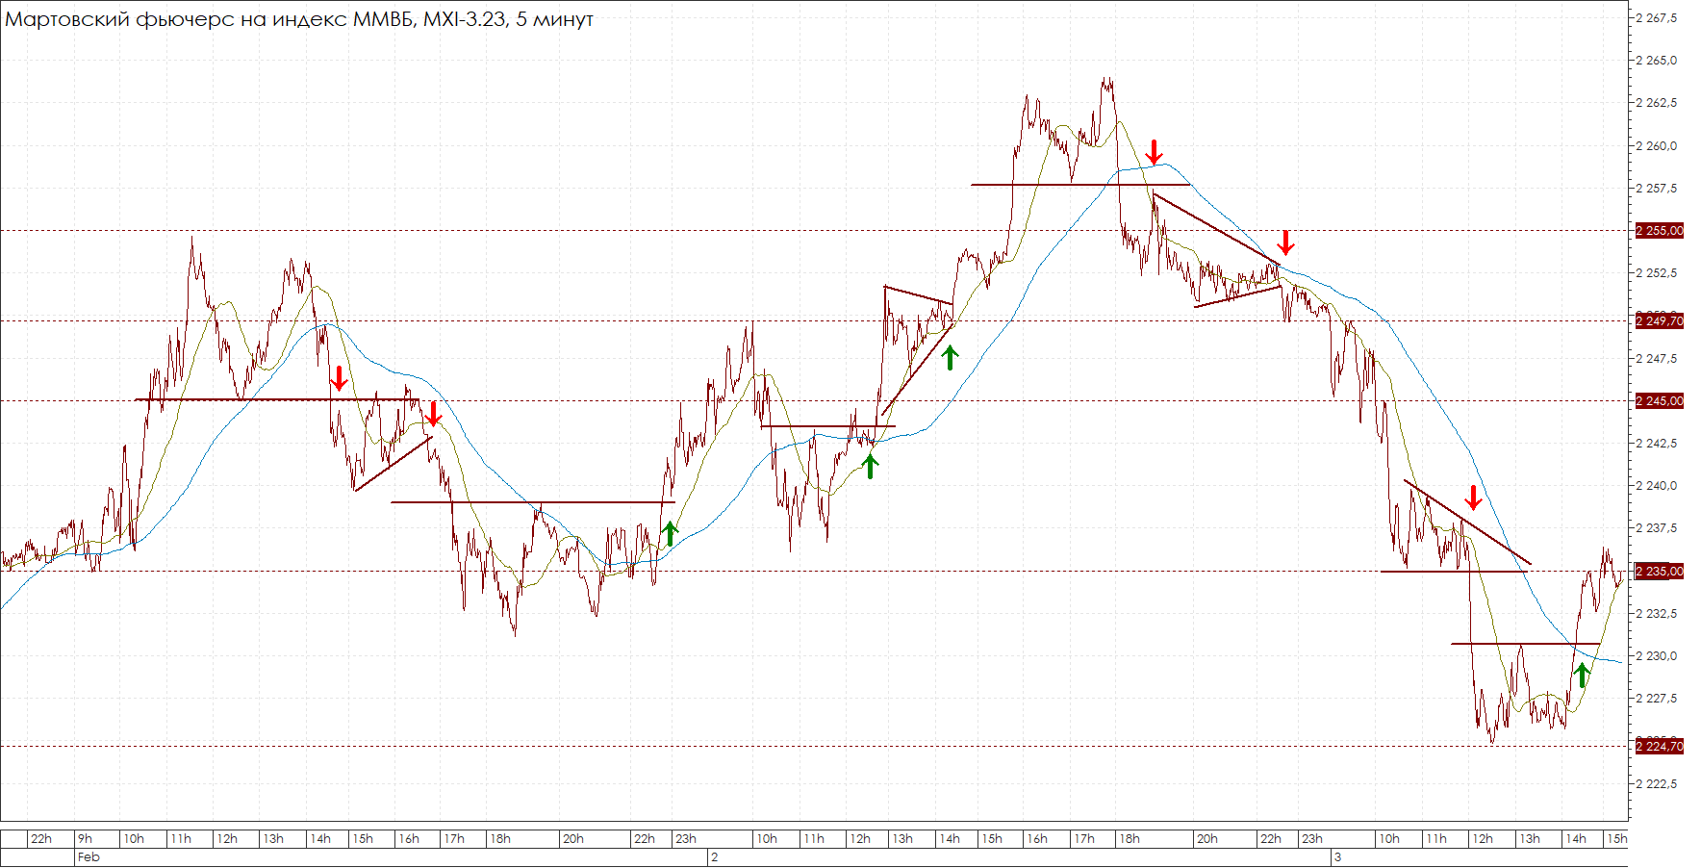Select the 2 230,0 price axis label
The height and width of the screenshot is (868, 1701).
click(x=1656, y=656)
